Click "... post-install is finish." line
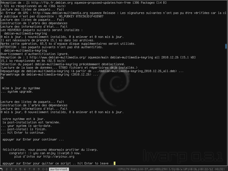This screenshot has width=228, height=171. 24,129
